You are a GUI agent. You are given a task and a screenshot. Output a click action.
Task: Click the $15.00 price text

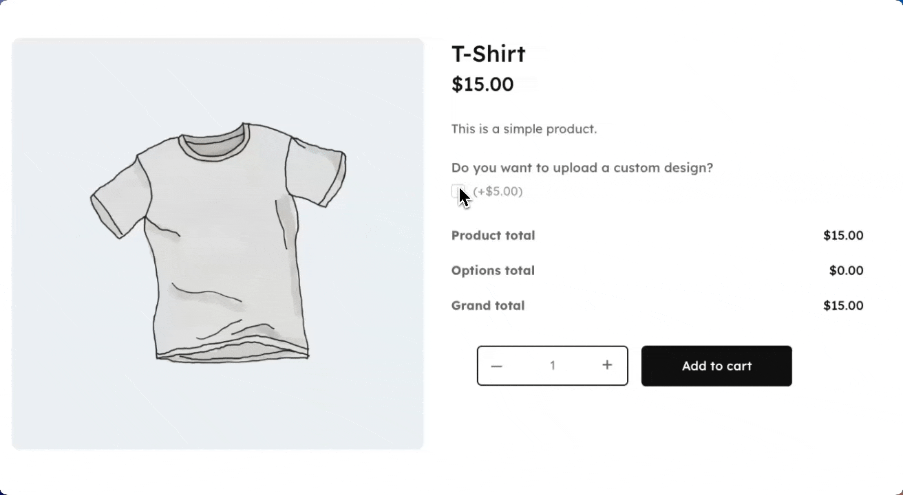coord(482,84)
